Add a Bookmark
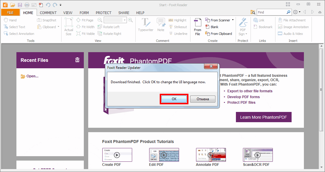 263,27
